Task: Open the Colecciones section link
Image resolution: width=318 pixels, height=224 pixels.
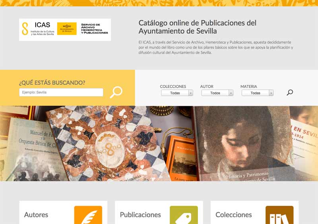Action: 234,215
